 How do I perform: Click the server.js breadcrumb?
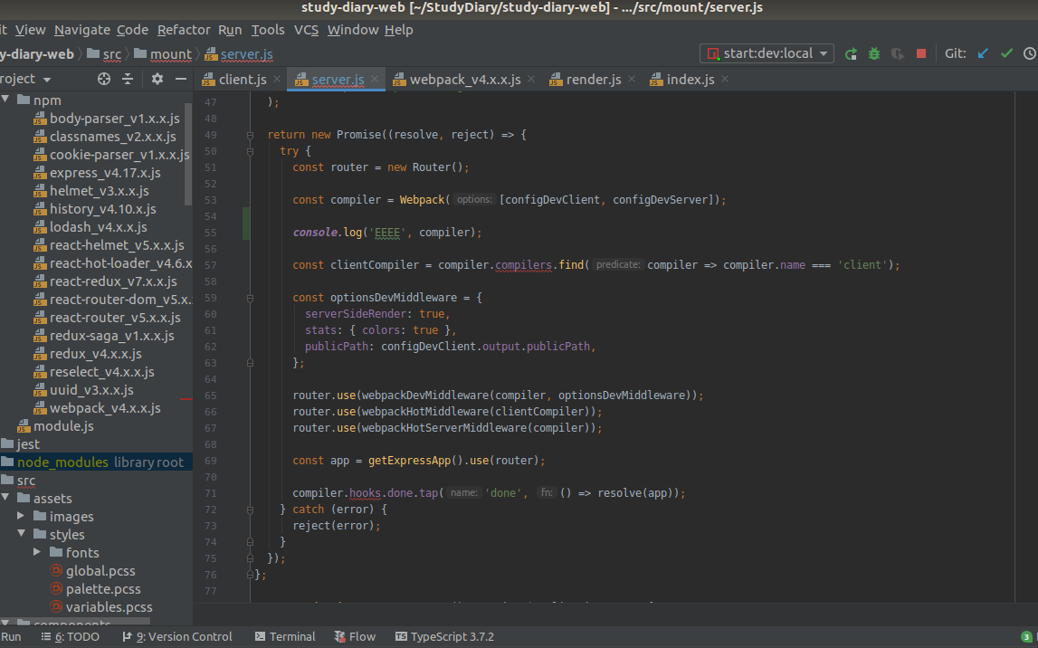pos(239,54)
